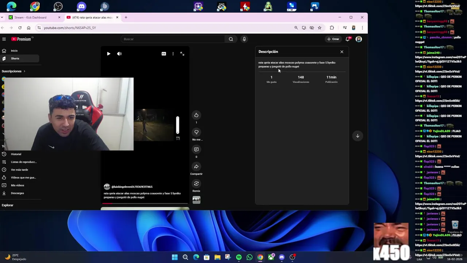
Task: Submit search with magnifier button
Action: 231,39
